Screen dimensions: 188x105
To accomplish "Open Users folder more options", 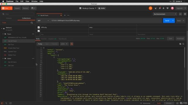I will coord(33,58).
